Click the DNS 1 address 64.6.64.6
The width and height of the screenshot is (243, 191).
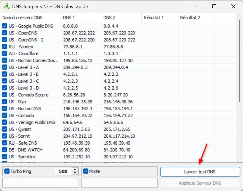coord(73,122)
